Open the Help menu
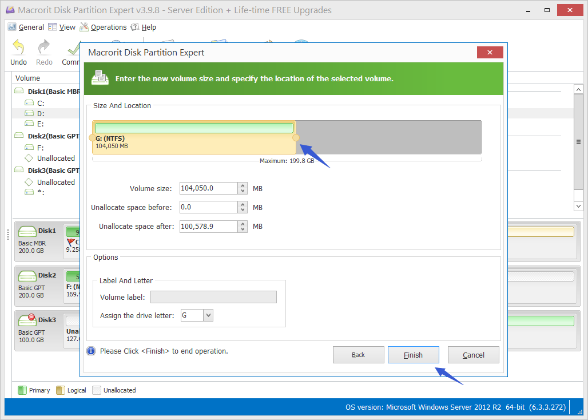 point(143,27)
